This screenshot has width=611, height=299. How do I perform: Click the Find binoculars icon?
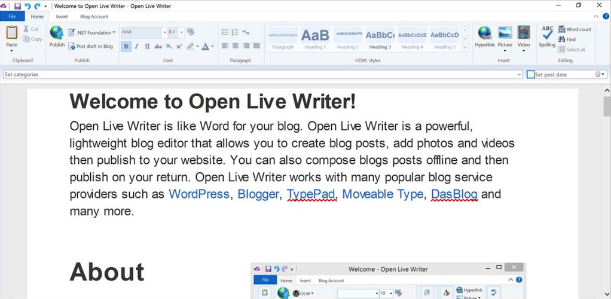coord(562,39)
